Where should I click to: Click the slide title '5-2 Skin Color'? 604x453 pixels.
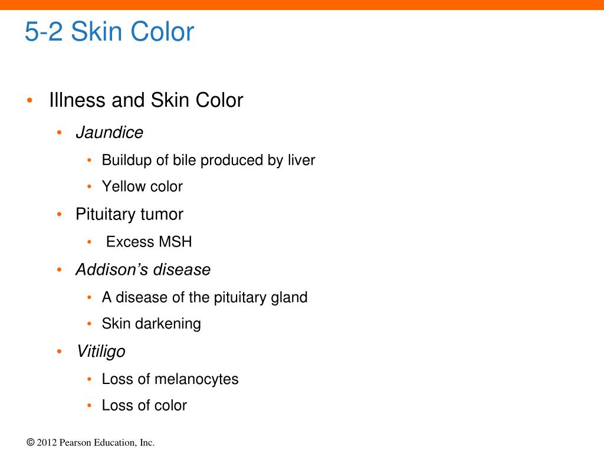pos(109,32)
